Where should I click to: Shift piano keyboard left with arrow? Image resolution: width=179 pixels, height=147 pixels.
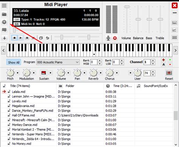(x=3, y=51)
